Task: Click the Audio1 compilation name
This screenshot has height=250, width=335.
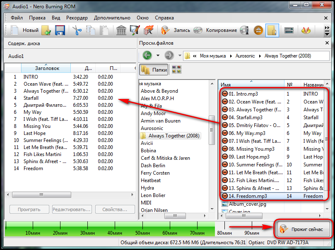Action: (16, 56)
